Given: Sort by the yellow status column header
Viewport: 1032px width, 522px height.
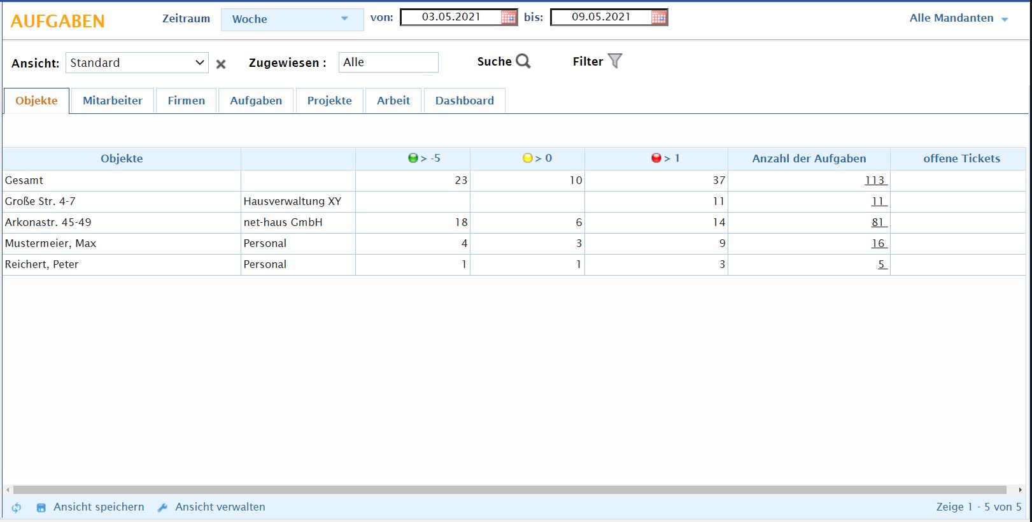Looking at the screenshot, I should 527,159.
